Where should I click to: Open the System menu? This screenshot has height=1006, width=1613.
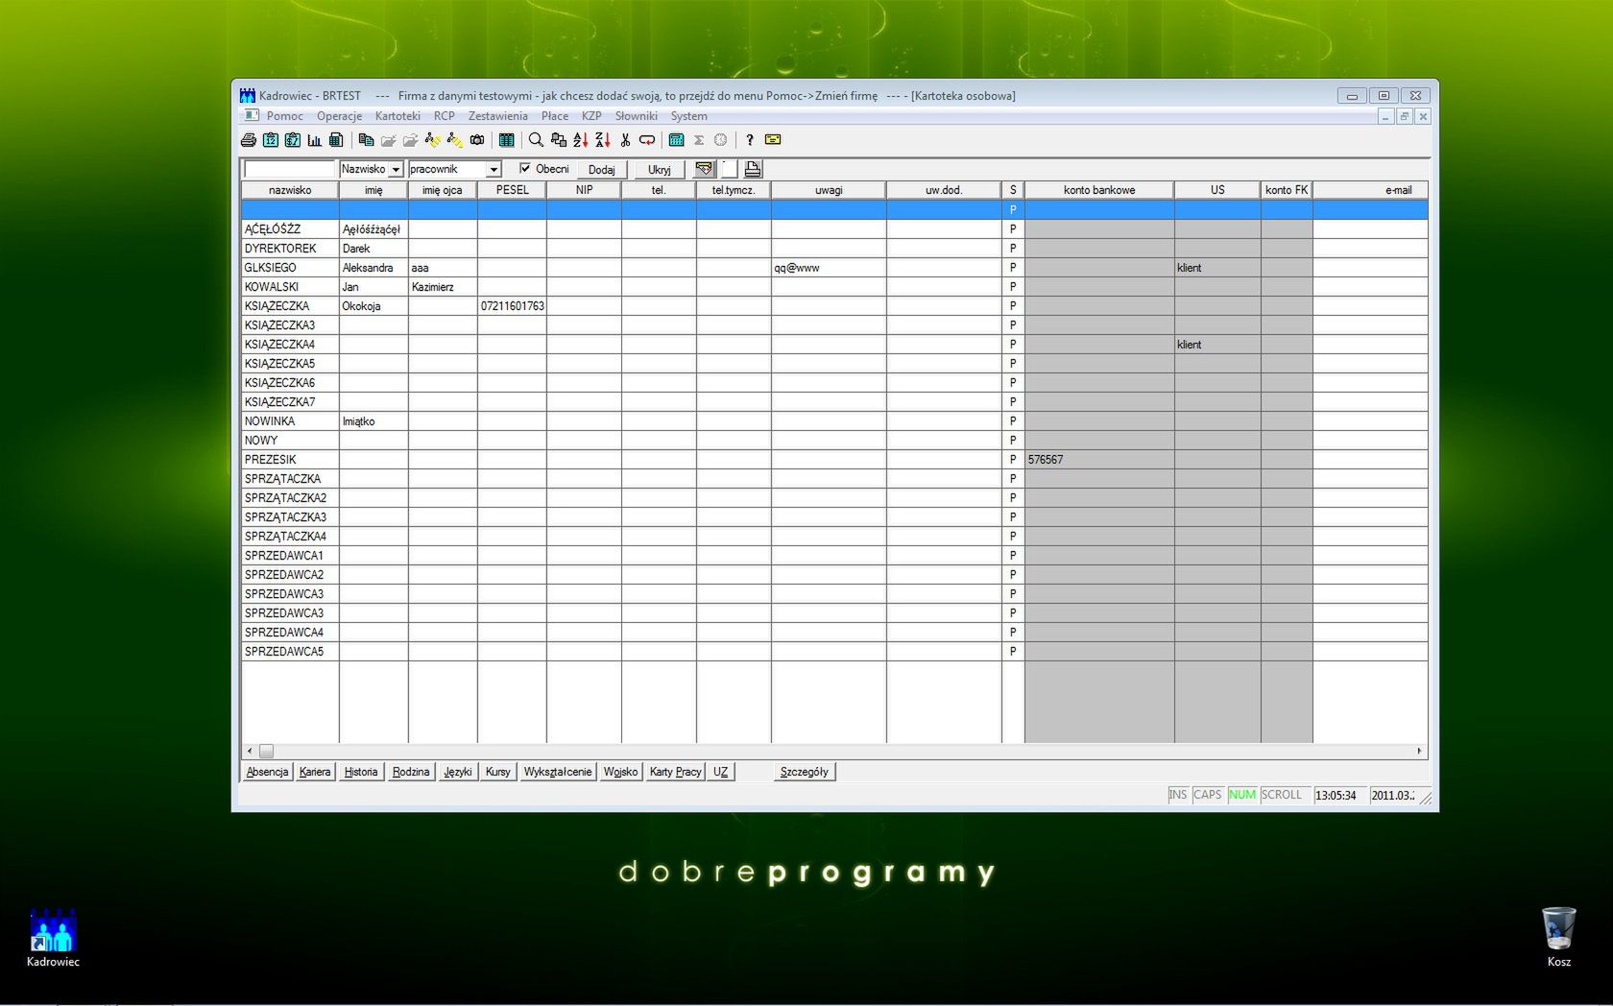[x=688, y=116]
